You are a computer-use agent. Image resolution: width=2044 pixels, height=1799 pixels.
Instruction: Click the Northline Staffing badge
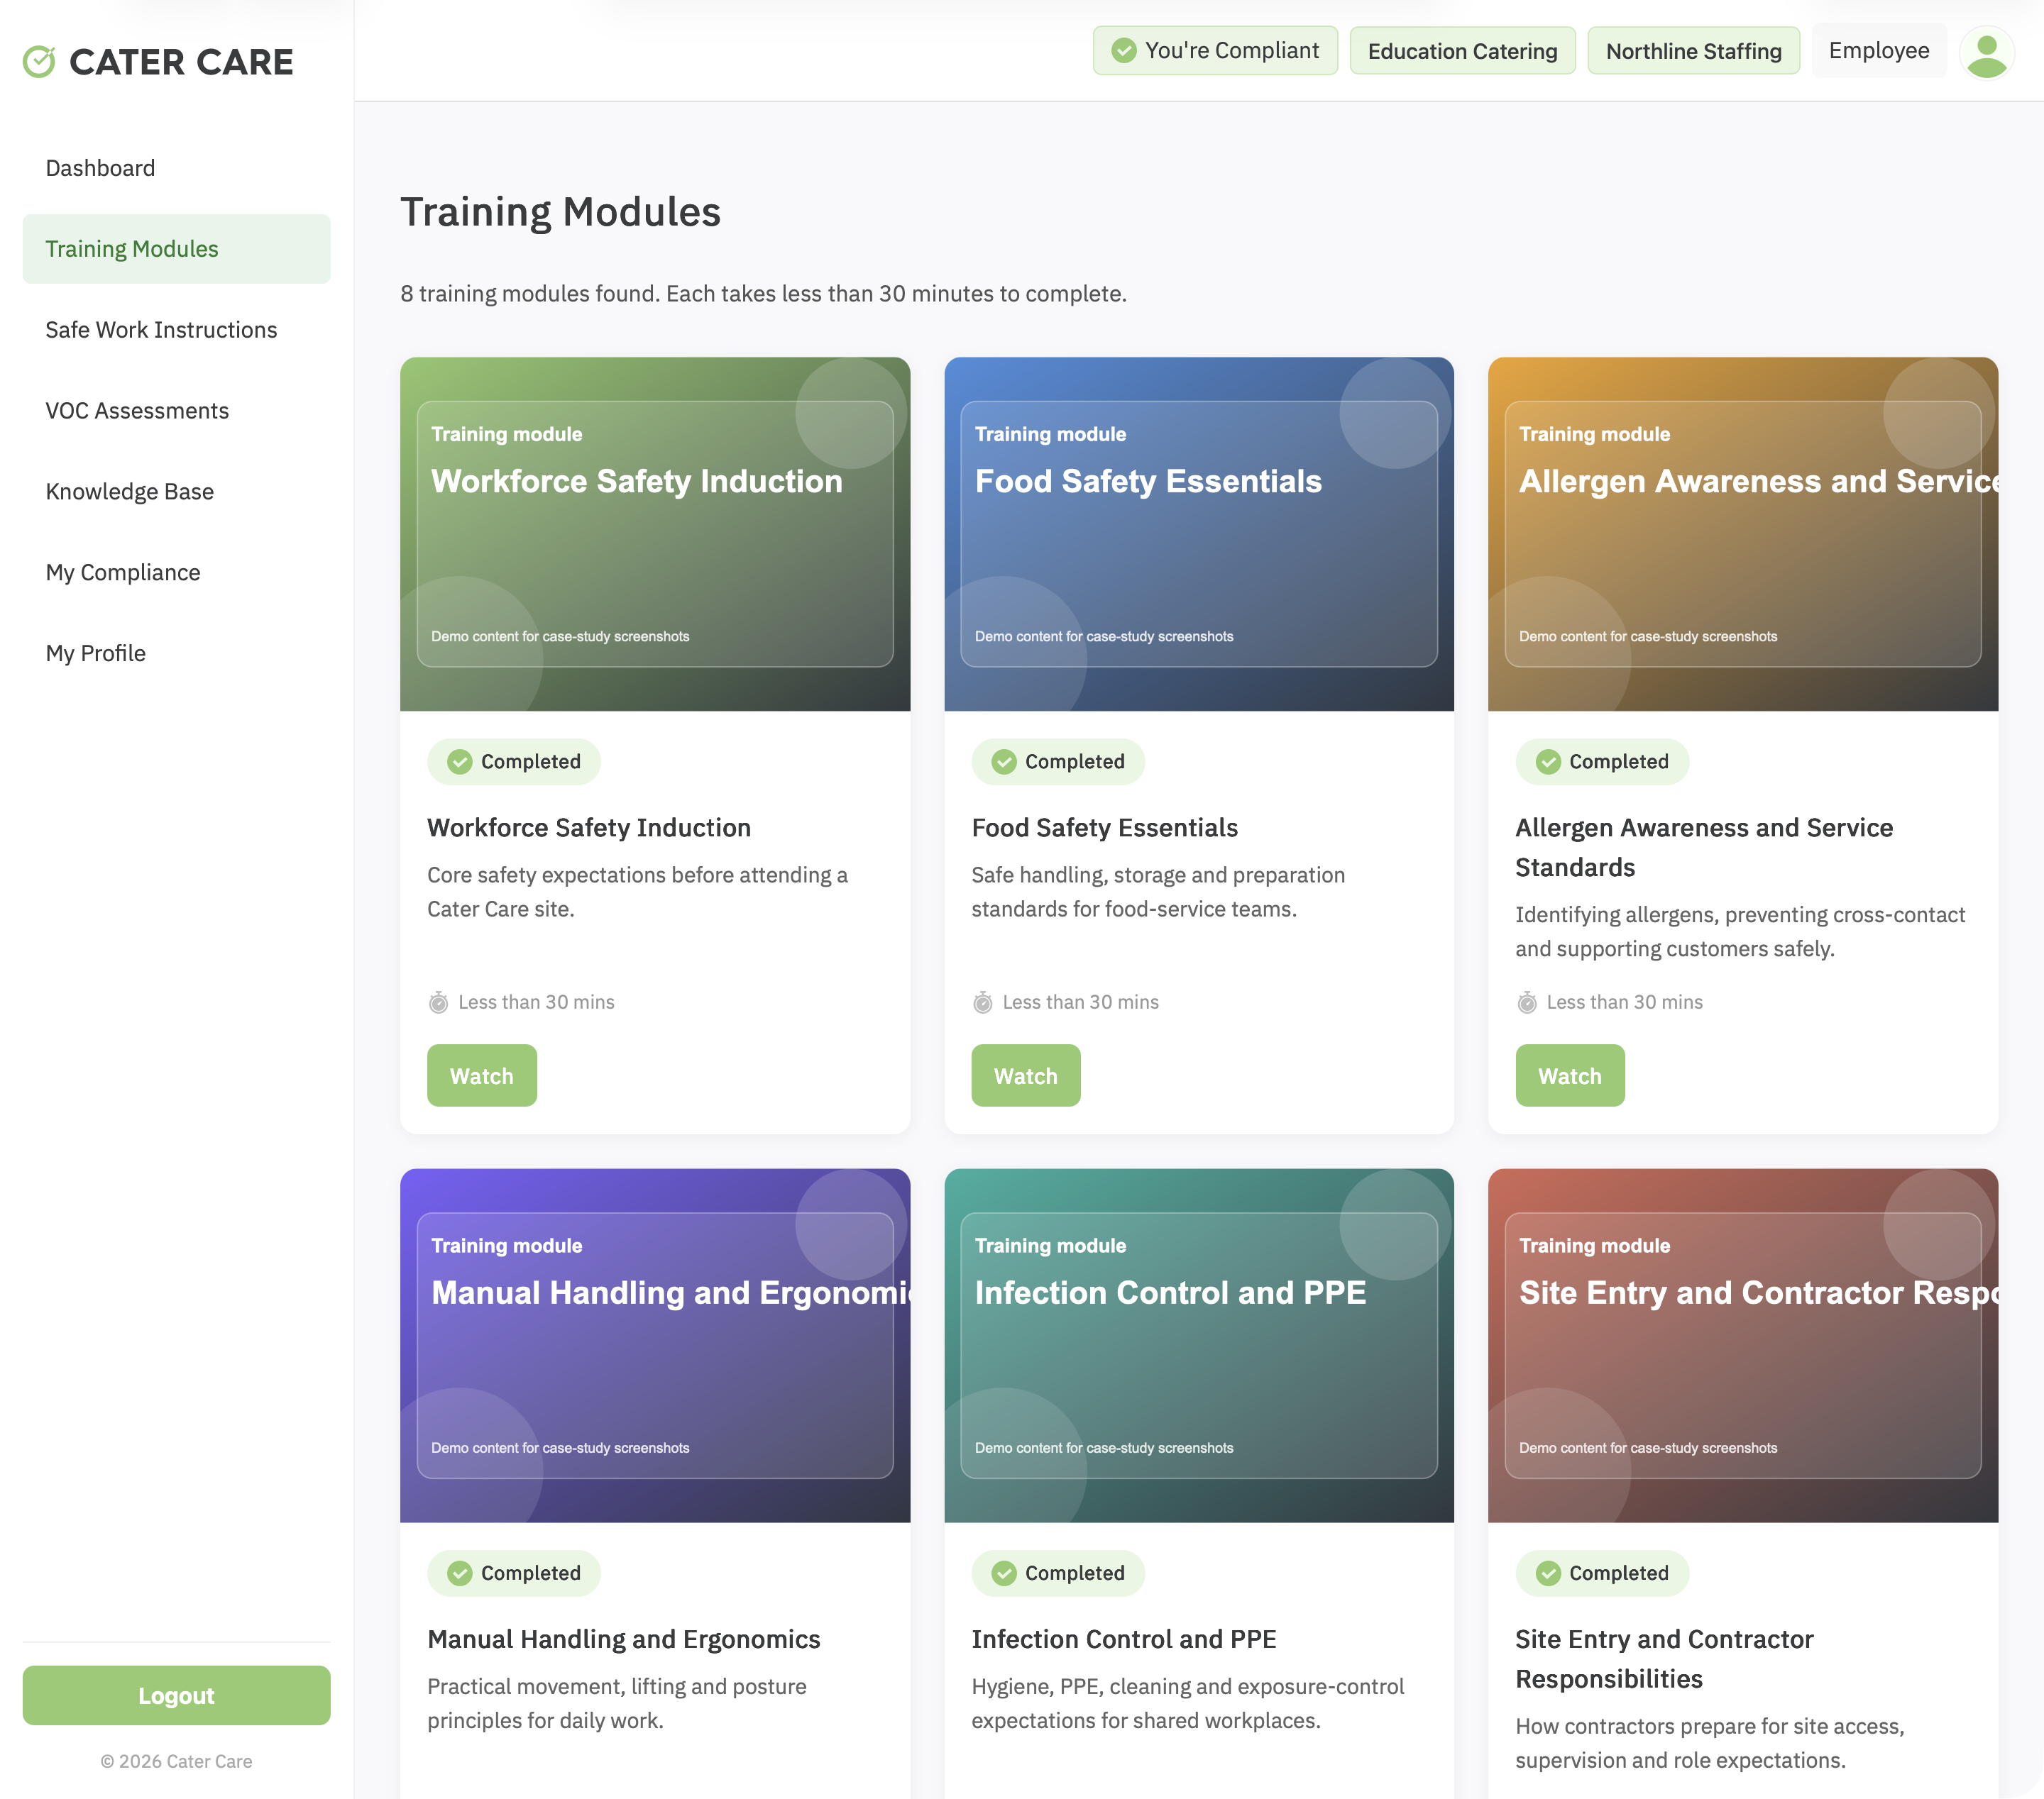(x=1693, y=51)
